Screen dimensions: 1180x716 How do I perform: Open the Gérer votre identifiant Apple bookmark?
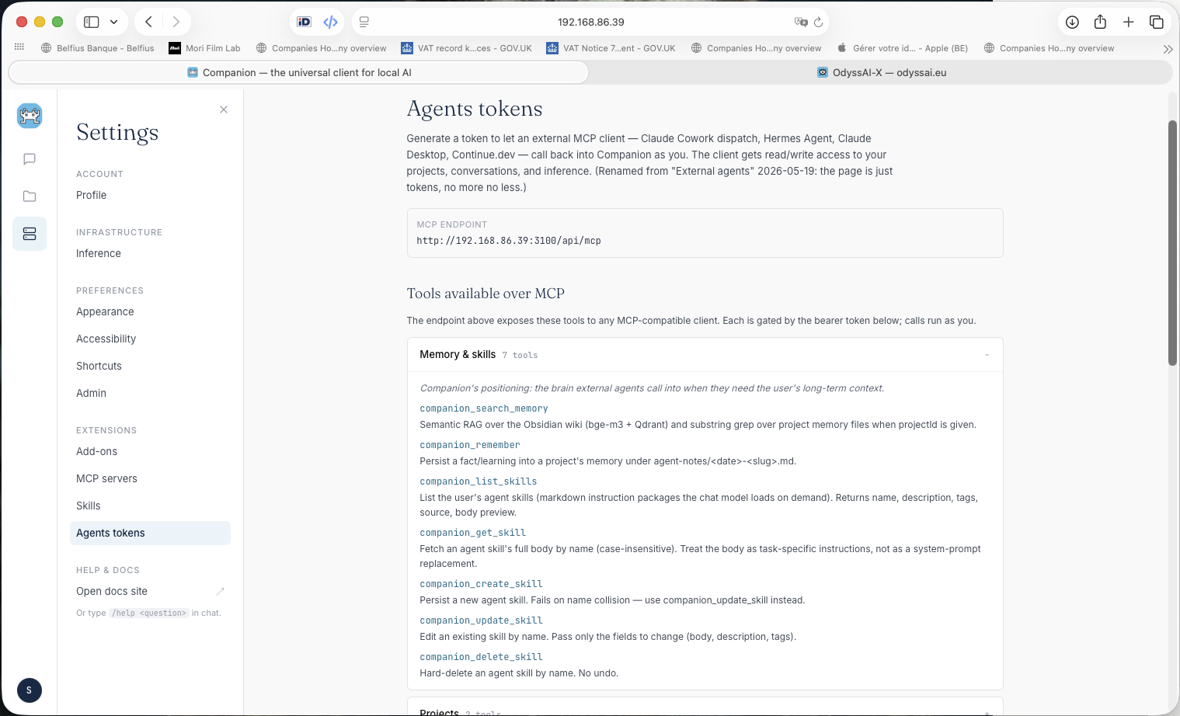point(902,48)
